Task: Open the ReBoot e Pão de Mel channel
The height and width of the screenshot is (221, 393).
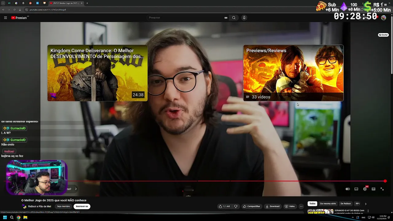Action: (40, 207)
